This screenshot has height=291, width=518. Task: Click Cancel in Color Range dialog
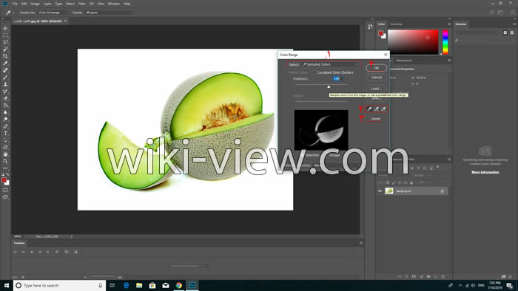(376, 78)
